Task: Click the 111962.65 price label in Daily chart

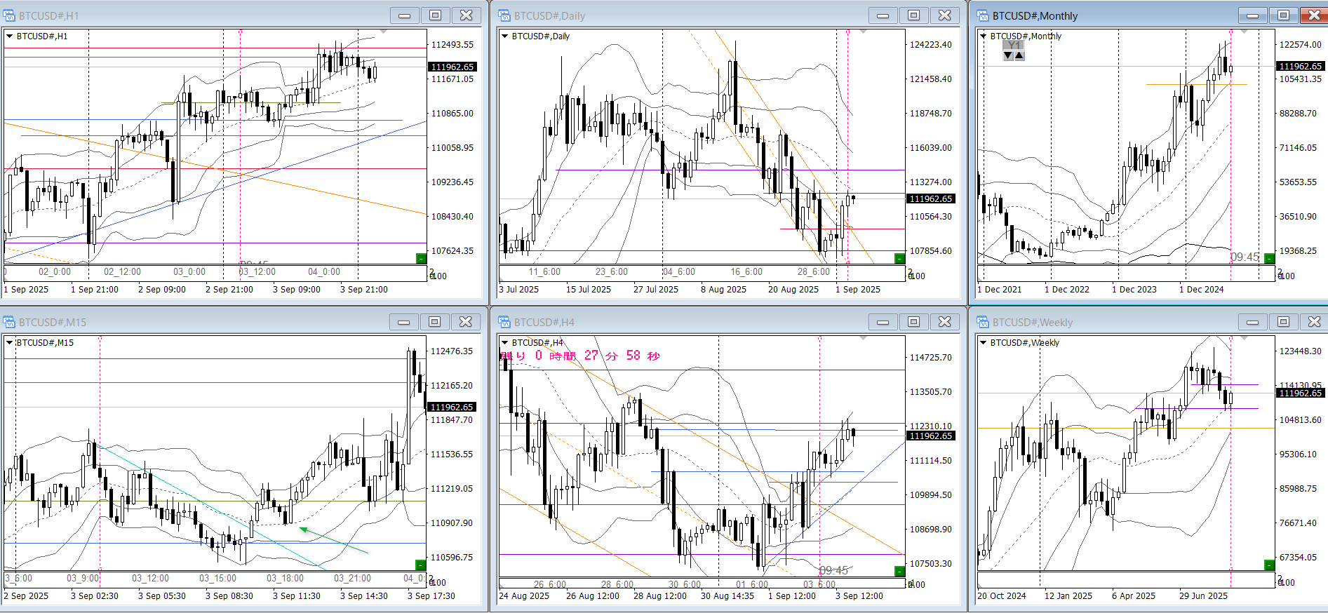Action: (x=931, y=199)
